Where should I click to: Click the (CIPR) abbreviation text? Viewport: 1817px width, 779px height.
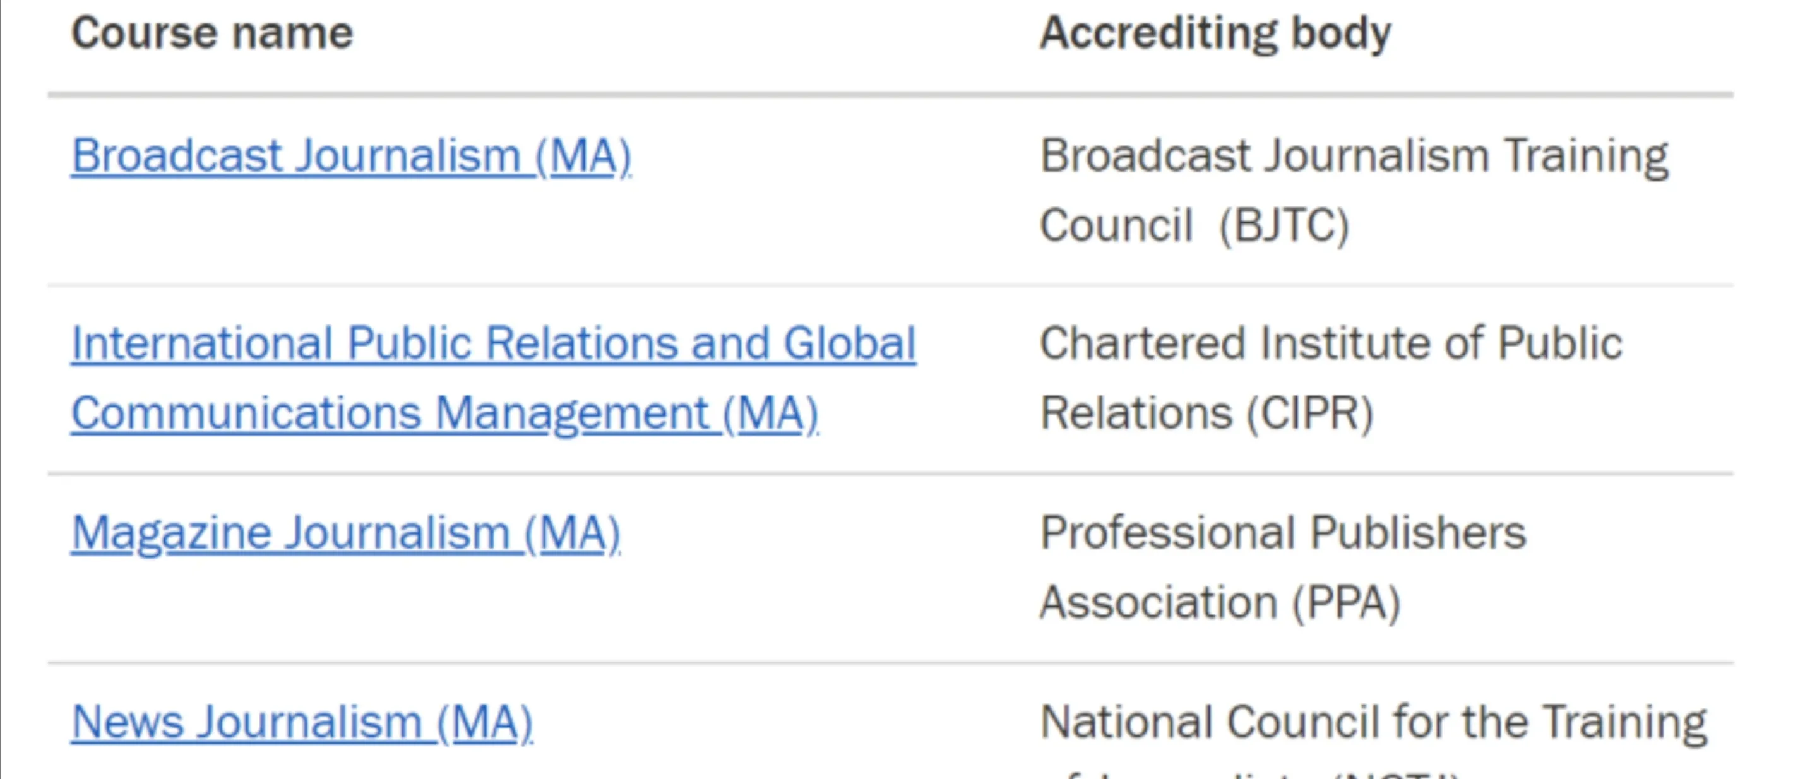1309,413
